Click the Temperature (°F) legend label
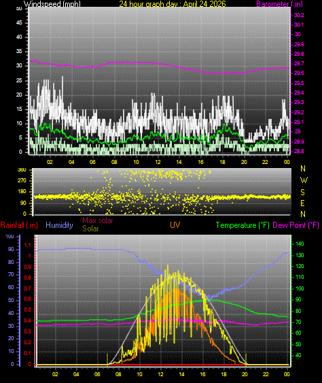Screen dimensions: 322x383 click(243, 225)
